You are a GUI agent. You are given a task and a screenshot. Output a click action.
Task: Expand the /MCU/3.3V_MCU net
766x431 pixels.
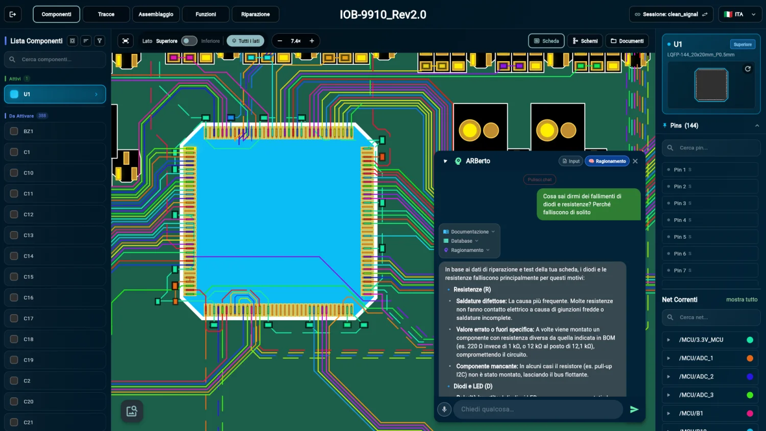coord(668,340)
